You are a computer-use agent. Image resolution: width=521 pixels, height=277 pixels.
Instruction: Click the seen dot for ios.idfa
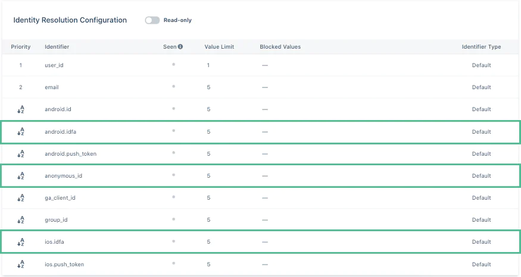(x=173, y=241)
